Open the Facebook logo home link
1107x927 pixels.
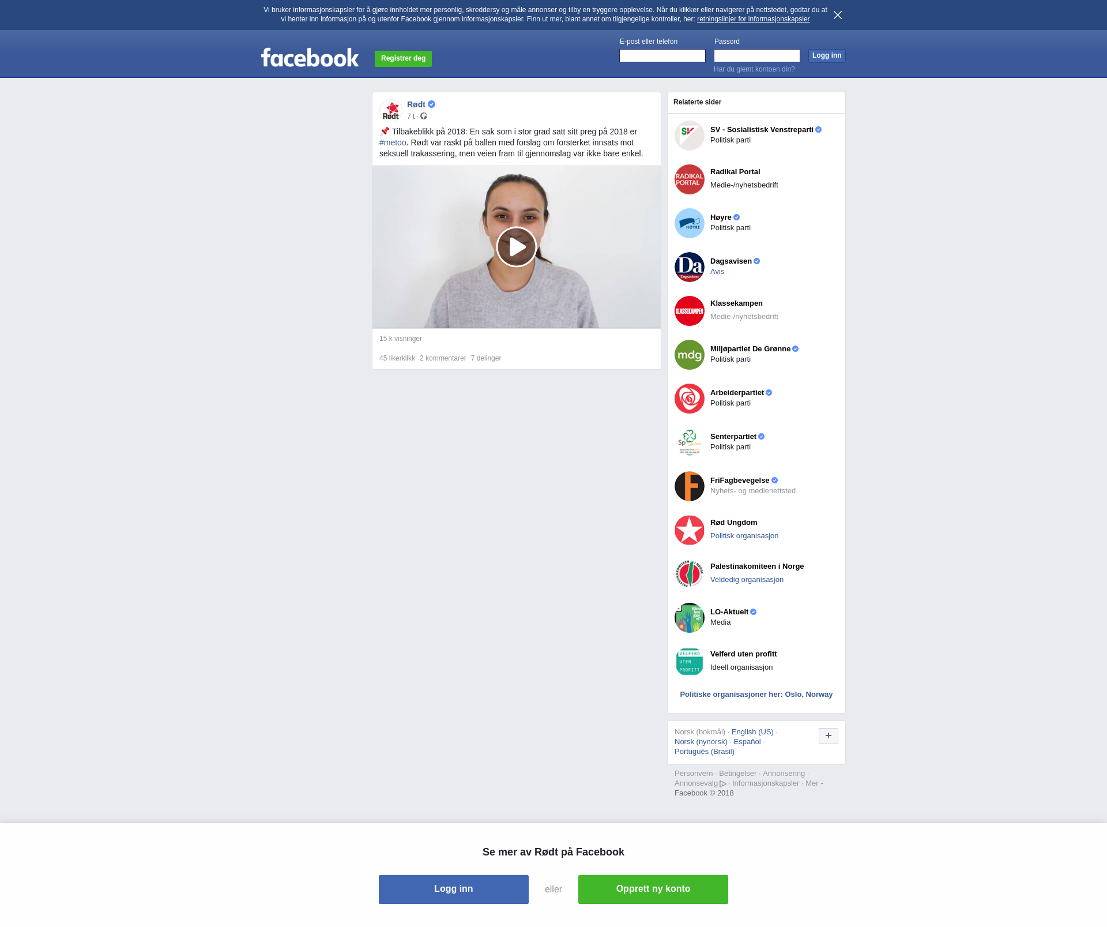(x=310, y=58)
